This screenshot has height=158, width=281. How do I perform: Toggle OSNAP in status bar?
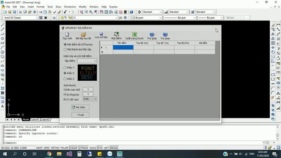[73, 148]
